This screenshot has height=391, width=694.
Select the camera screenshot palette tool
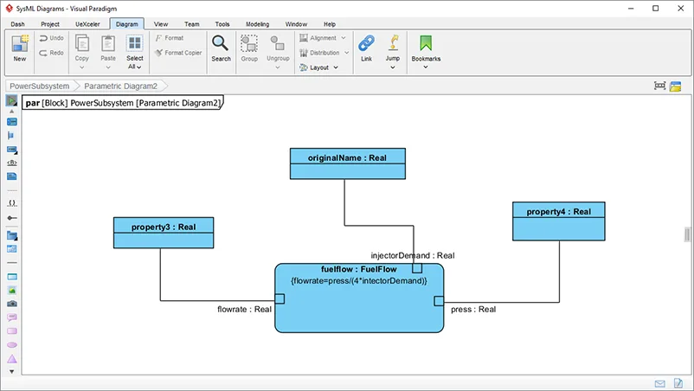coord(12,304)
